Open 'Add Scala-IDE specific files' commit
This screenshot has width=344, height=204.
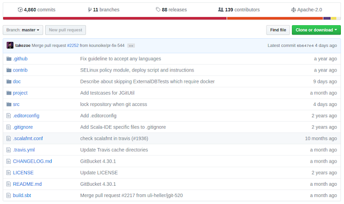point(123,127)
